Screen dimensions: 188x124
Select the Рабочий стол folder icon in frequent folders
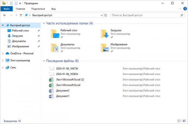click(x=55, y=34)
